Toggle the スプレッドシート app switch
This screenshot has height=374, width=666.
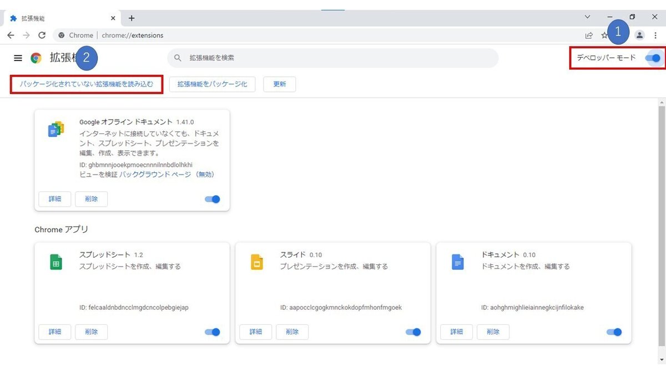tap(213, 332)
